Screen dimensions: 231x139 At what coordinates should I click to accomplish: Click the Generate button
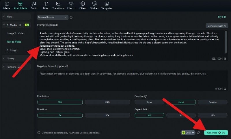(216, 133)
